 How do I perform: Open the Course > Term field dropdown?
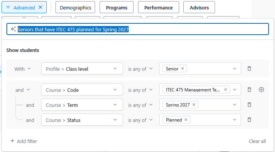click(82, 105)
